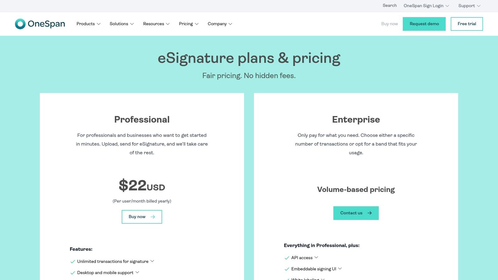Open the Resources dropdown menu
Screen dimensions: 498x280
pos(156,24)
